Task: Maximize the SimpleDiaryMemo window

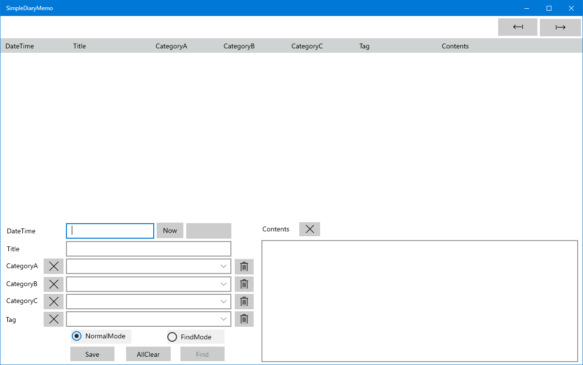Action: coord(549,8)
